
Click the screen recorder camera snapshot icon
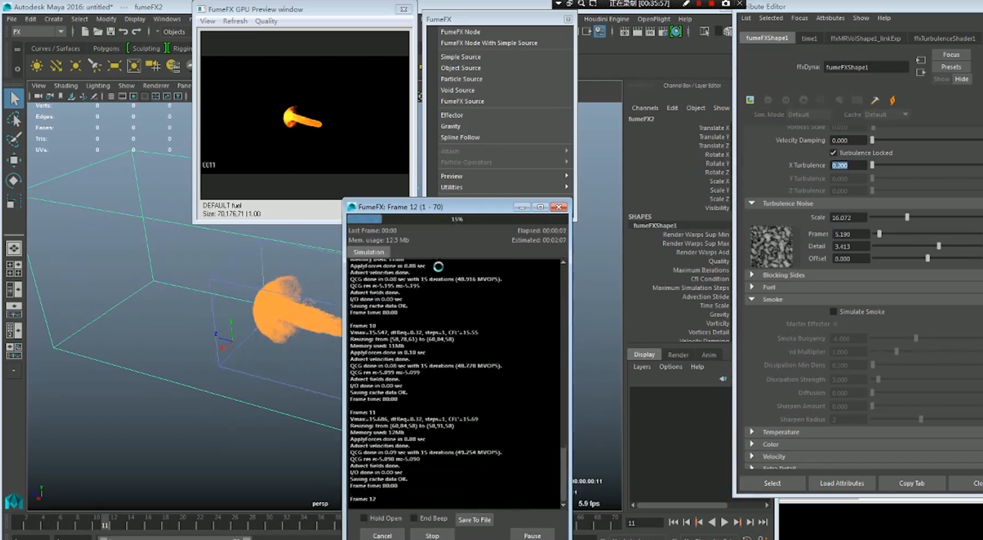point(726,4)
